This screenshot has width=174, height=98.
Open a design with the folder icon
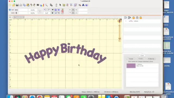[x=14, y=5]
